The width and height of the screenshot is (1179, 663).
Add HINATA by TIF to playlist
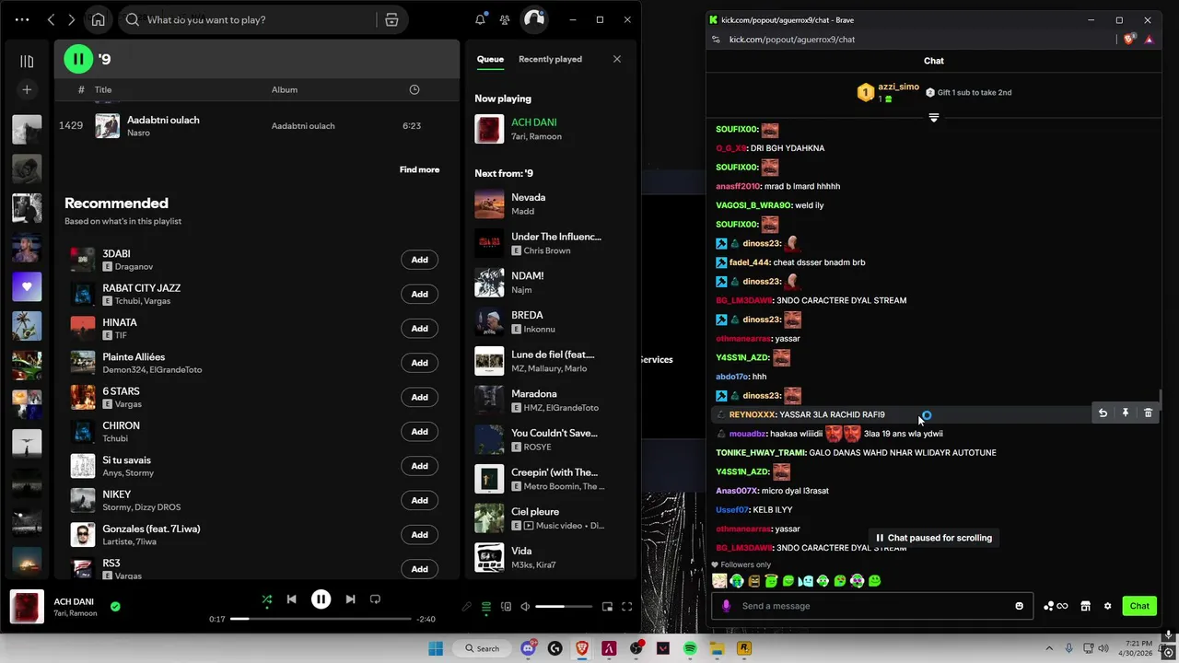tap(419, 328)
